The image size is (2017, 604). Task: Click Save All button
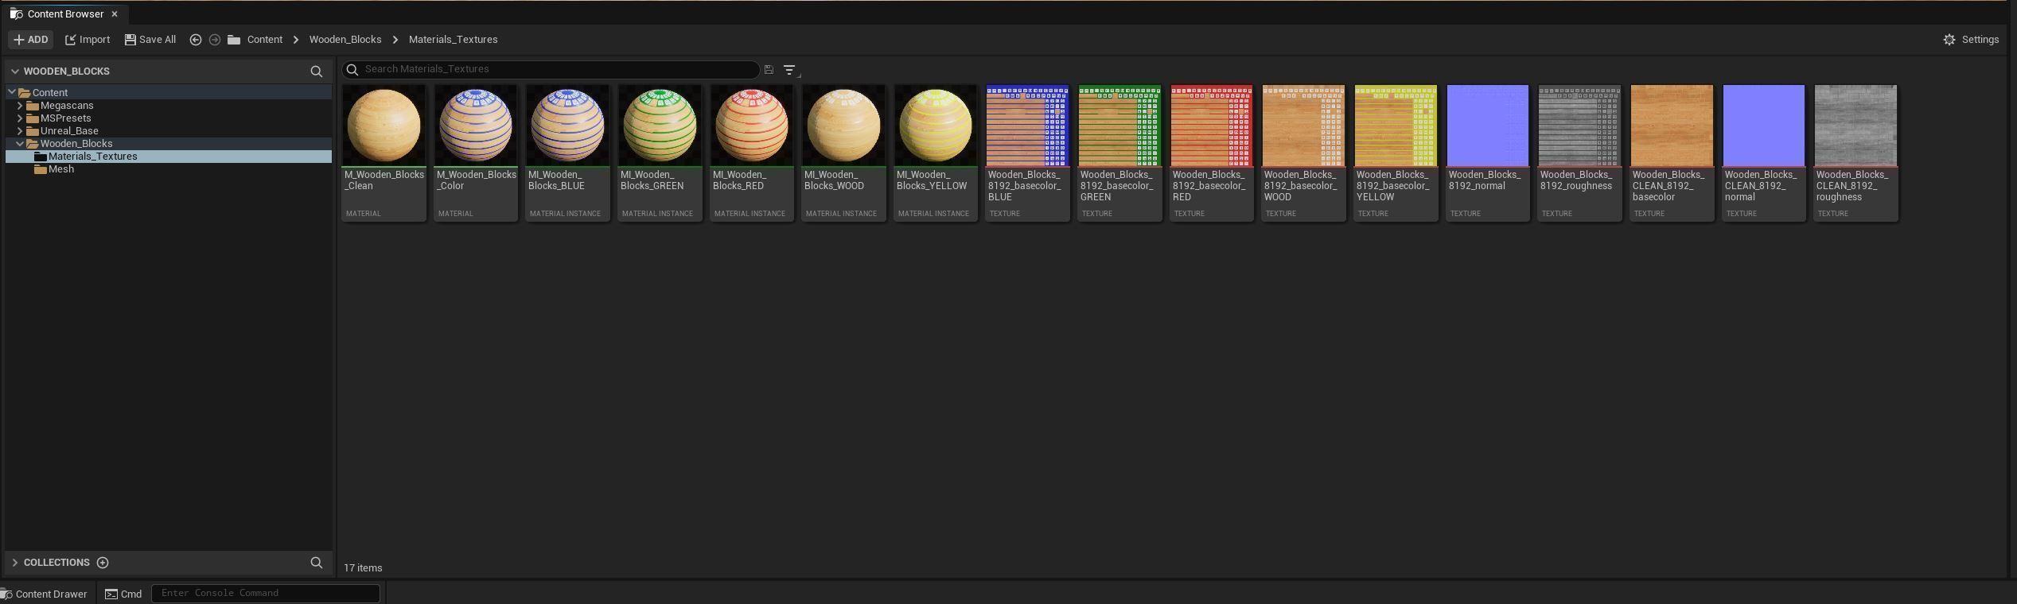click(150, 40)
